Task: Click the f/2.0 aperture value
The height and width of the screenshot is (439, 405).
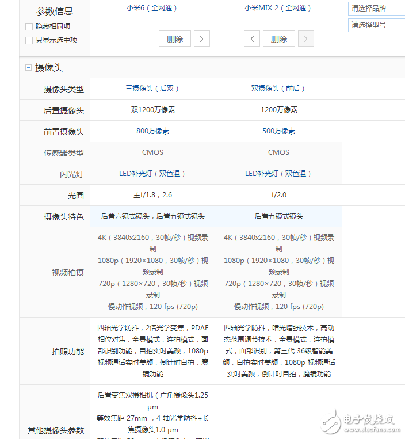Action: [279, 195]
